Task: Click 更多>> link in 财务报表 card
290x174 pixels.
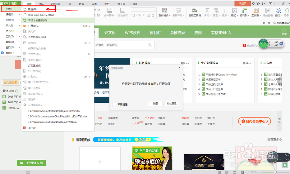Action: [185, 63]
